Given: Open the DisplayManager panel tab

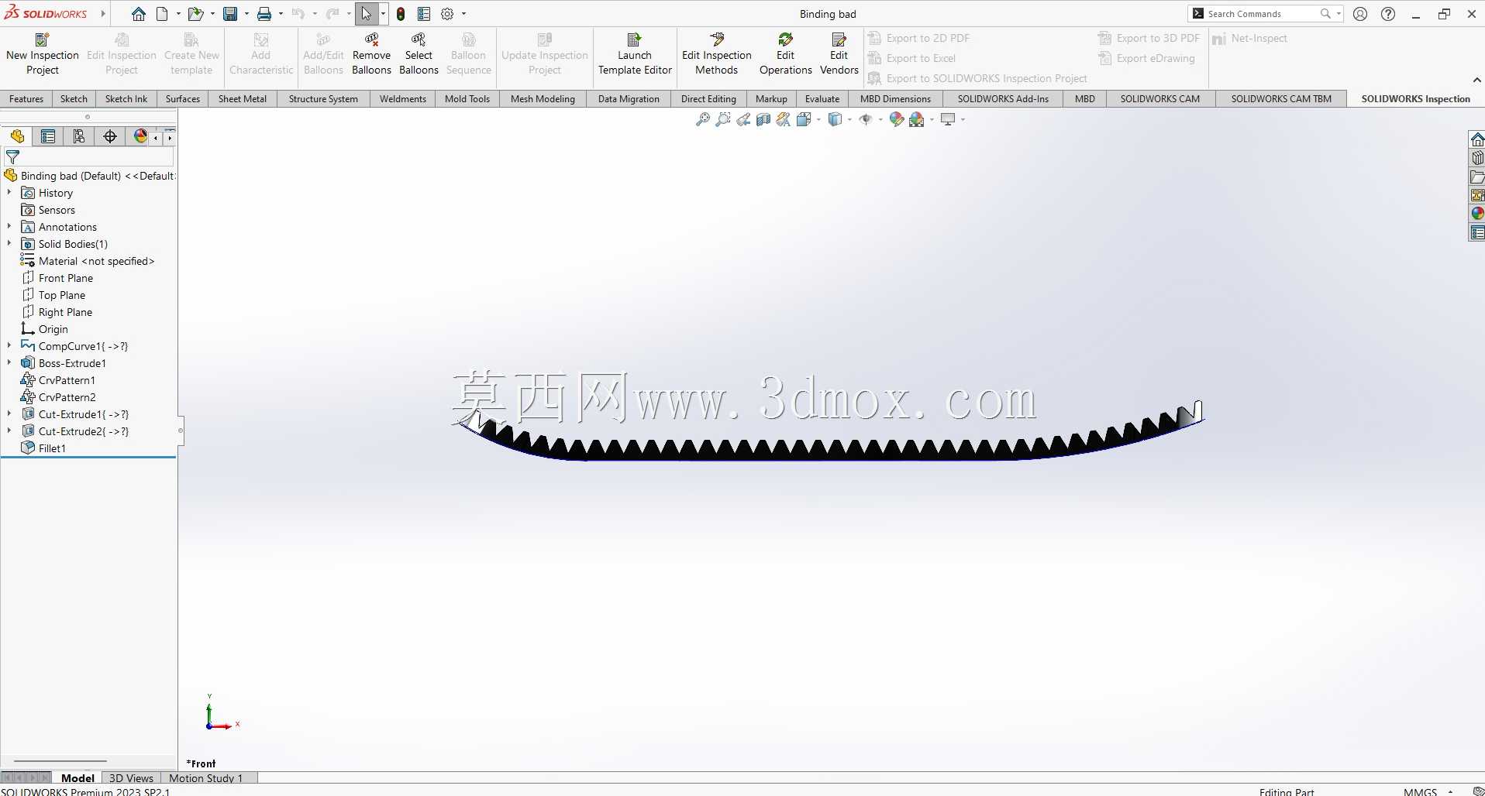Looking at the screenshot, I should coord(140,137).
